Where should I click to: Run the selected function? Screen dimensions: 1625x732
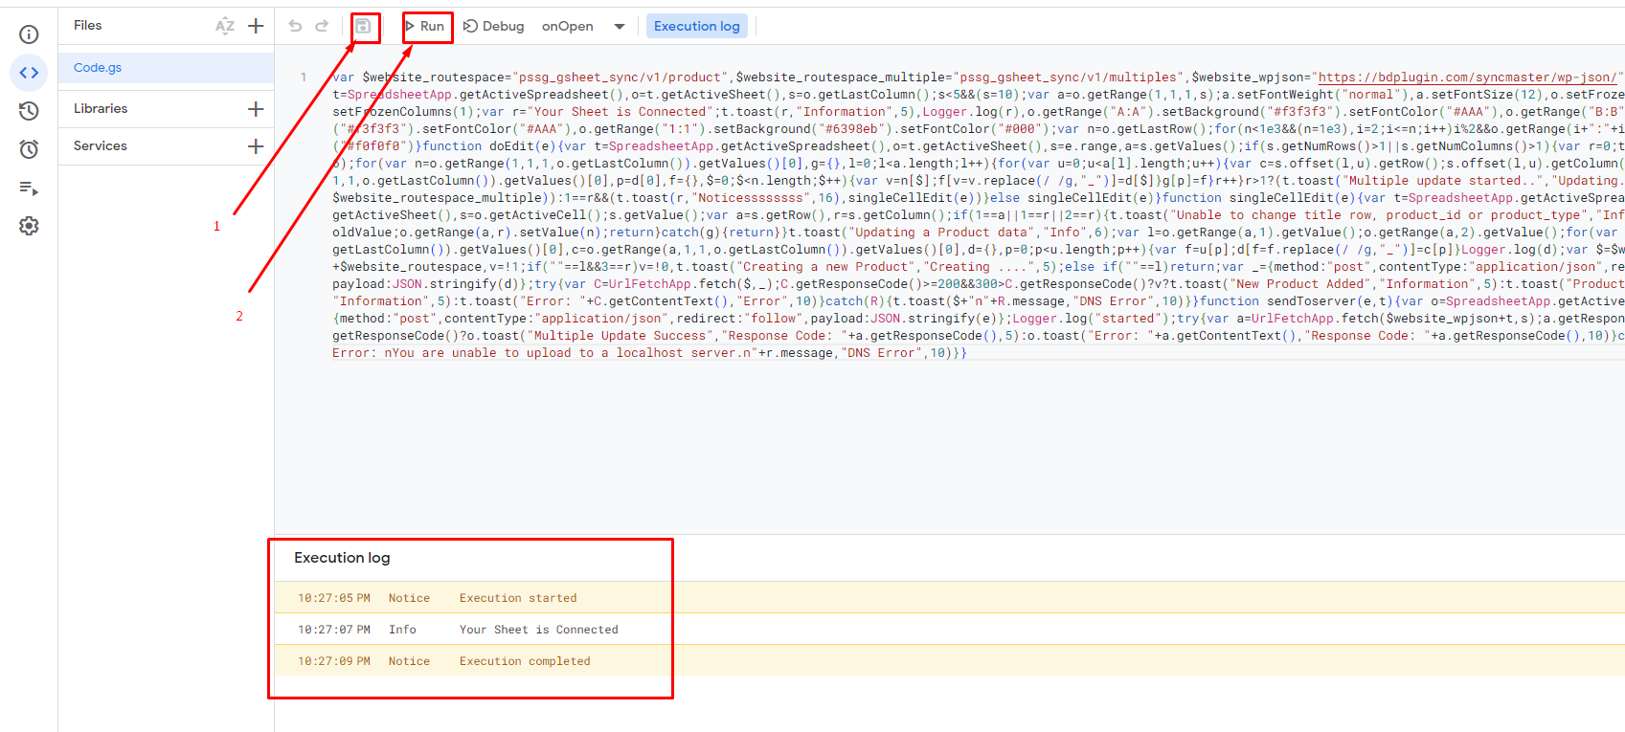pos(425,26)
